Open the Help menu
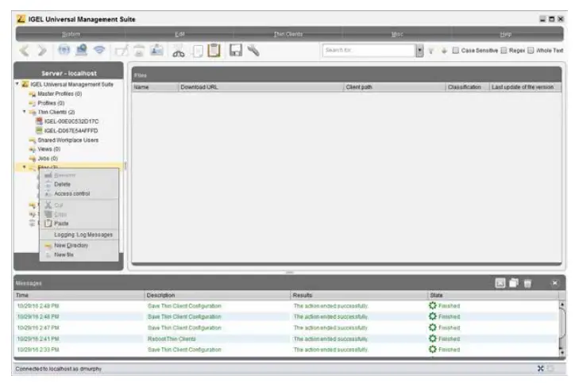575x383 pixels. tap(506, 34)
